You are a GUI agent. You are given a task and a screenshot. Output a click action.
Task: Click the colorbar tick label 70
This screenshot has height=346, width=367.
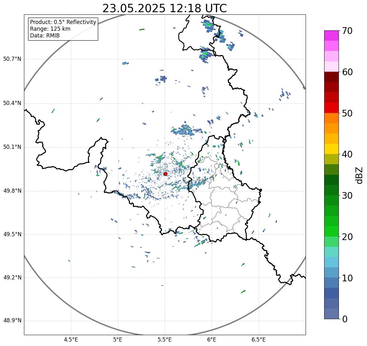(x=347, y=31)
